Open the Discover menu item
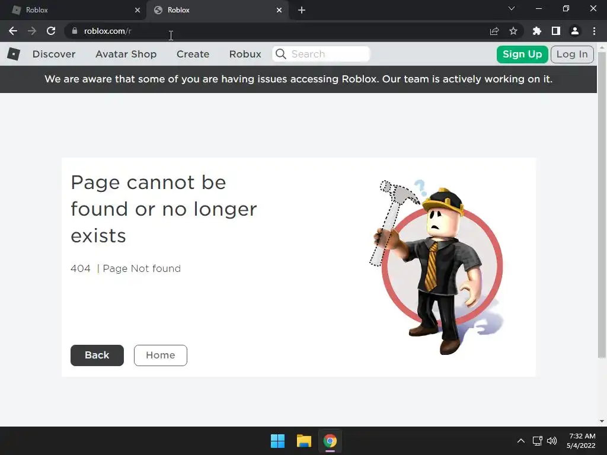 coord(54,54)
